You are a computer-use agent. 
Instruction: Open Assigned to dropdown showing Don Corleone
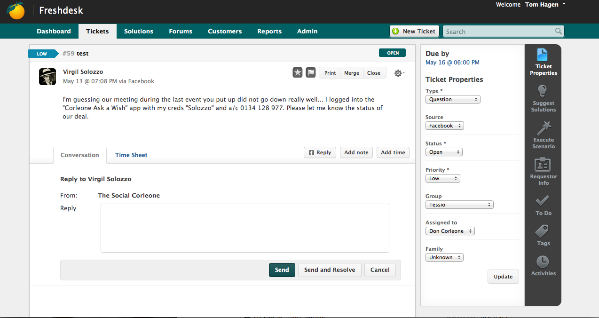click(450, 231)
